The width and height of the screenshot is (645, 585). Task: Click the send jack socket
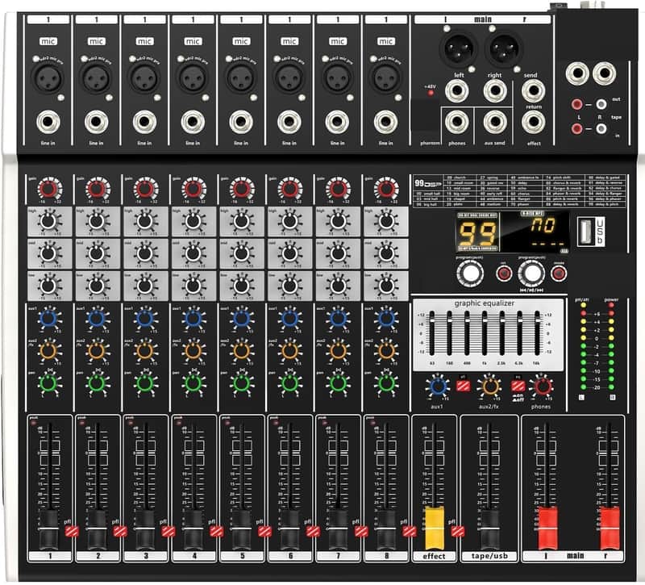pyautogui.click(x=533, y=91)
